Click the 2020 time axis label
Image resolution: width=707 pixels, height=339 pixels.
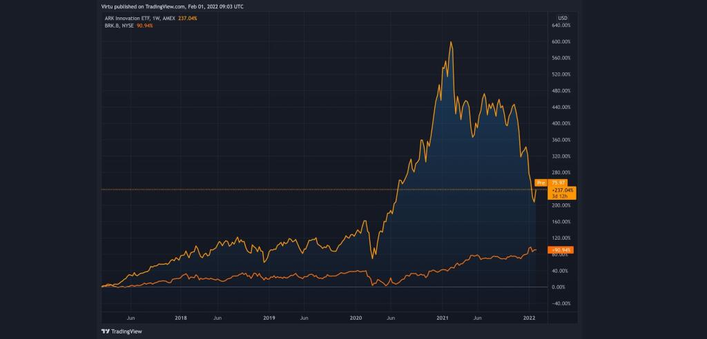[356, 318]
